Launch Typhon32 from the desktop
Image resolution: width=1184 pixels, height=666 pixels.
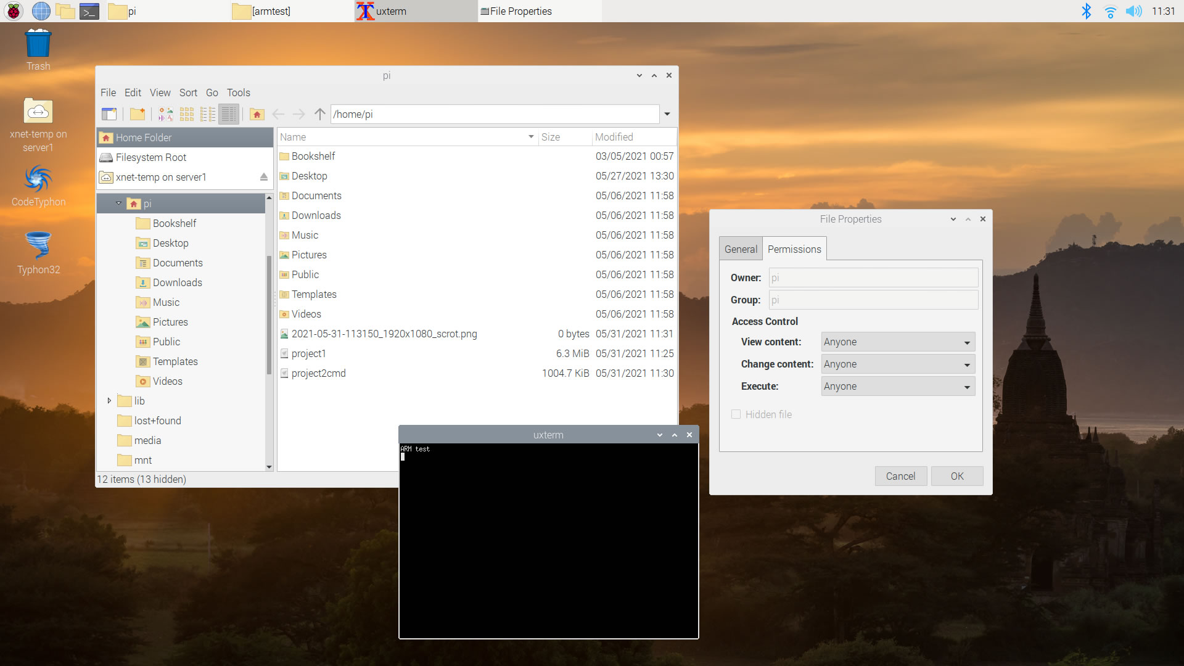point(38,253)
